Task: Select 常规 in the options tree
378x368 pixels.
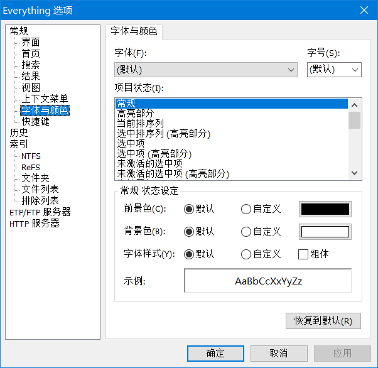Action: [19, 31]
